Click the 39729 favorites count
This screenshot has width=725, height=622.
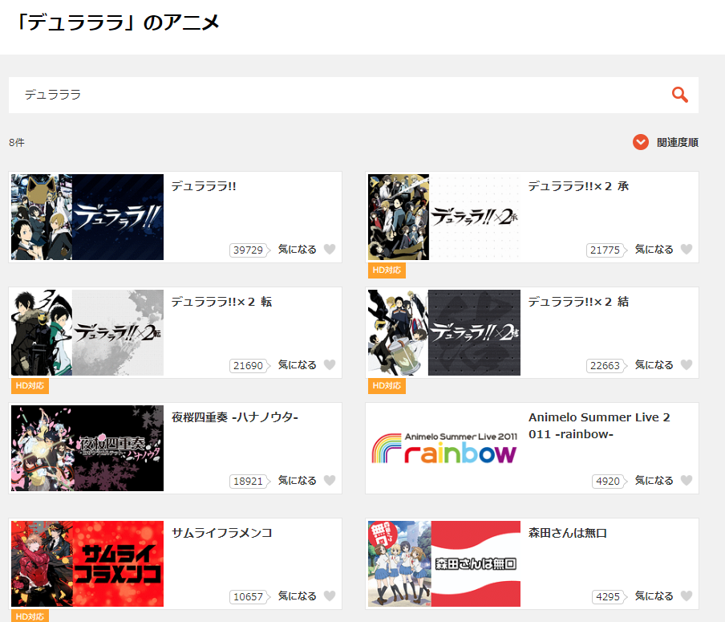[249, 250]
